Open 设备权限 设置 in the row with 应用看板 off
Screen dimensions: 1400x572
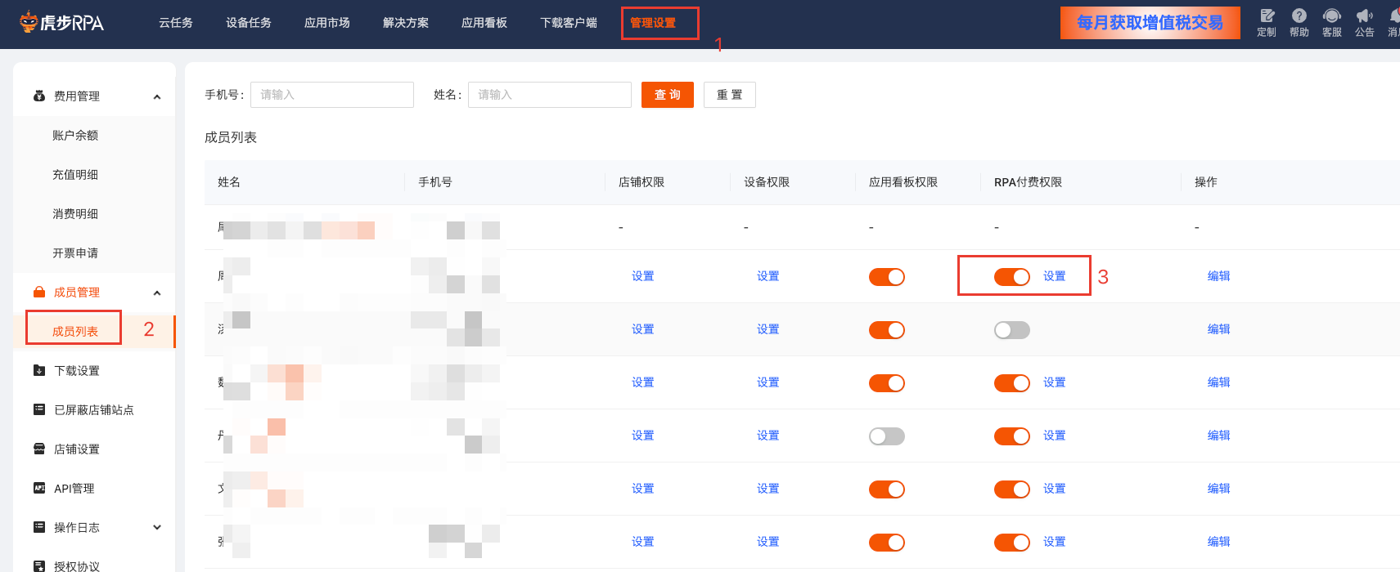(768, 436)
